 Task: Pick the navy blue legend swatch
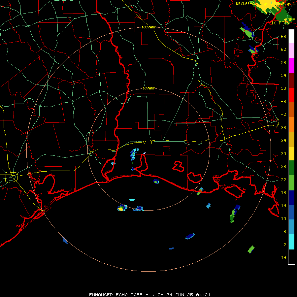[291, 198]
